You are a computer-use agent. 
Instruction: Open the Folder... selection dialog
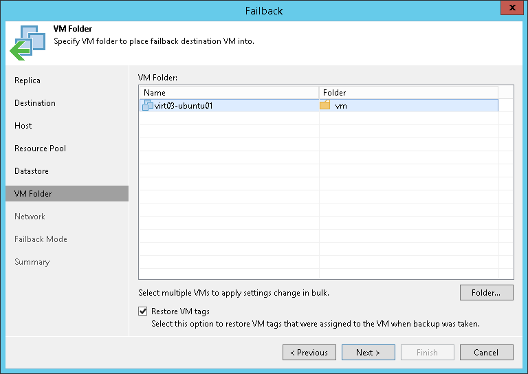pos(486,292)
